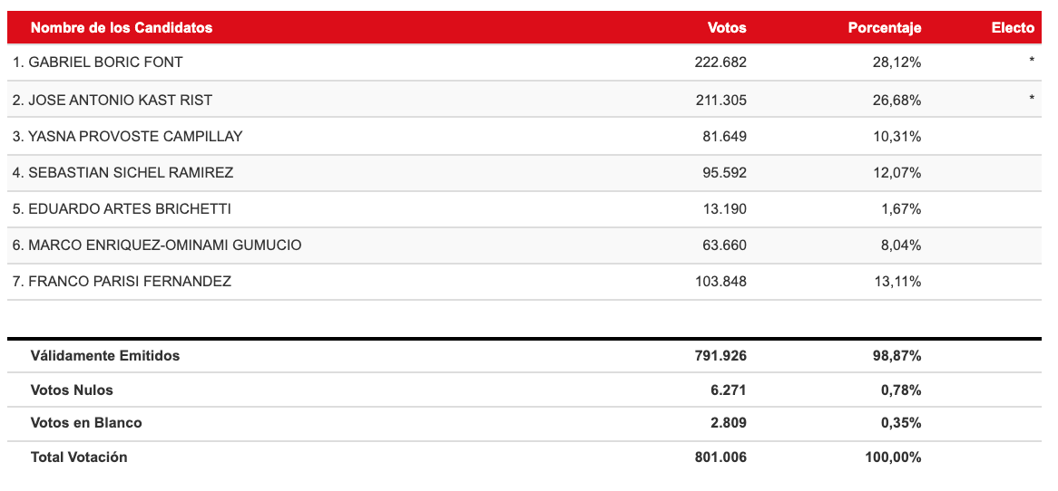Click on Jose Antonio Kast Rist's name
This screenshot has height=491, width=1058.
coord(113,100)
